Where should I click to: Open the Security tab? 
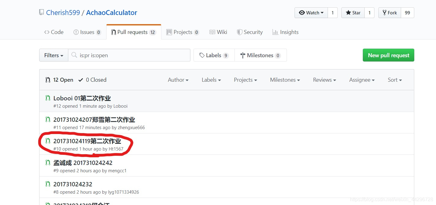coord(250,32)
